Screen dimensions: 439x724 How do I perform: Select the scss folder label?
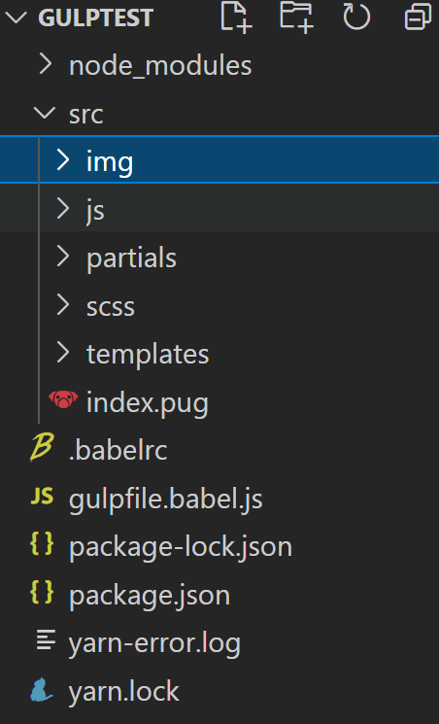click(x=111, y=307)
